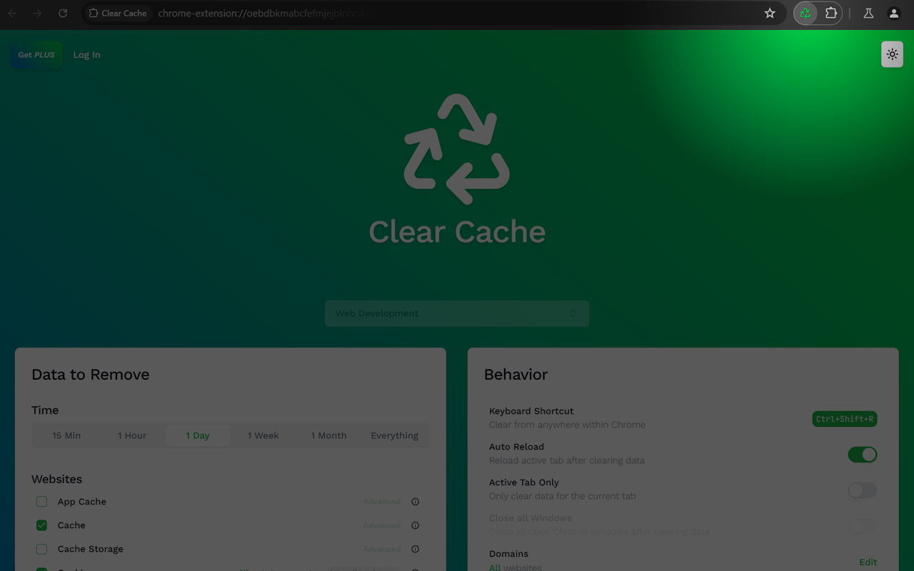Open the Chrome extensions puzzle piece menu

tap(830, 13)
